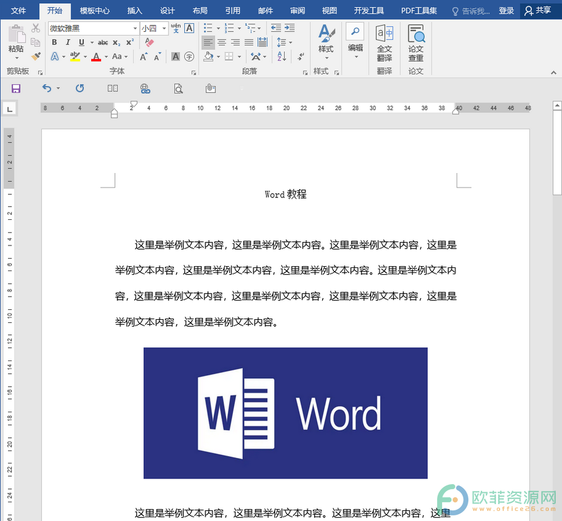This screenshot has height=521, width=562.
Task: Expand the line spacing dropdown arrow
Action: [290, 42]
